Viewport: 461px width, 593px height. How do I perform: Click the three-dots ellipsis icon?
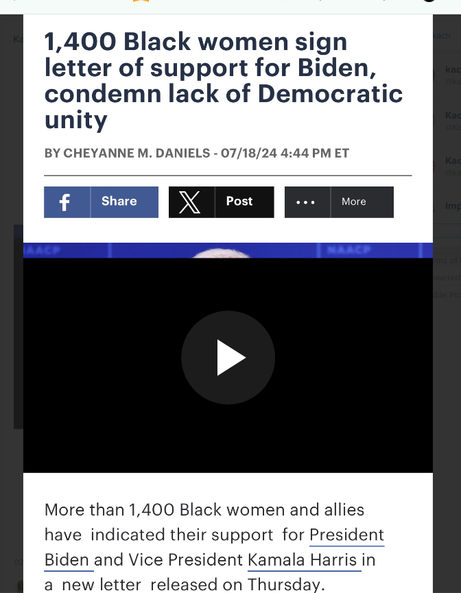pos(305,202)
